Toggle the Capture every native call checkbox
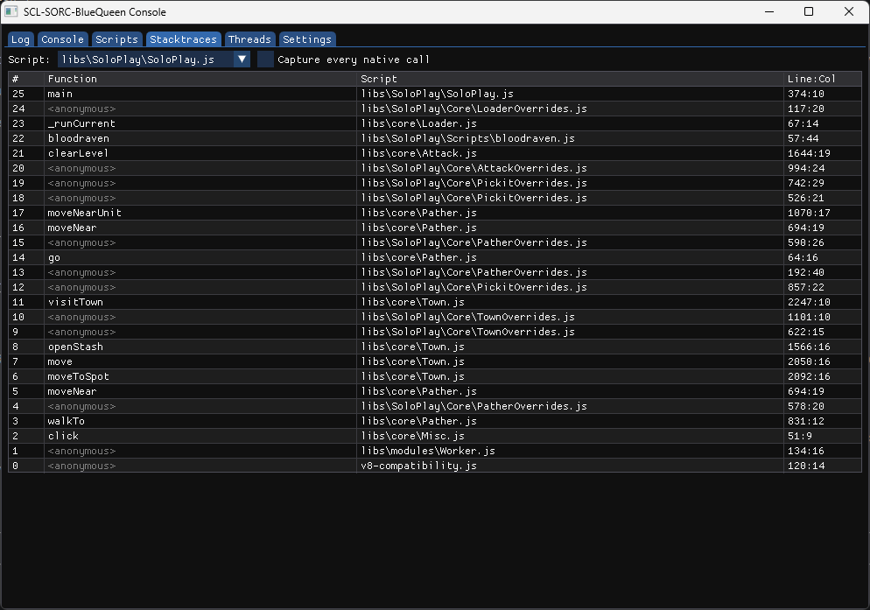 coord(265,60)
